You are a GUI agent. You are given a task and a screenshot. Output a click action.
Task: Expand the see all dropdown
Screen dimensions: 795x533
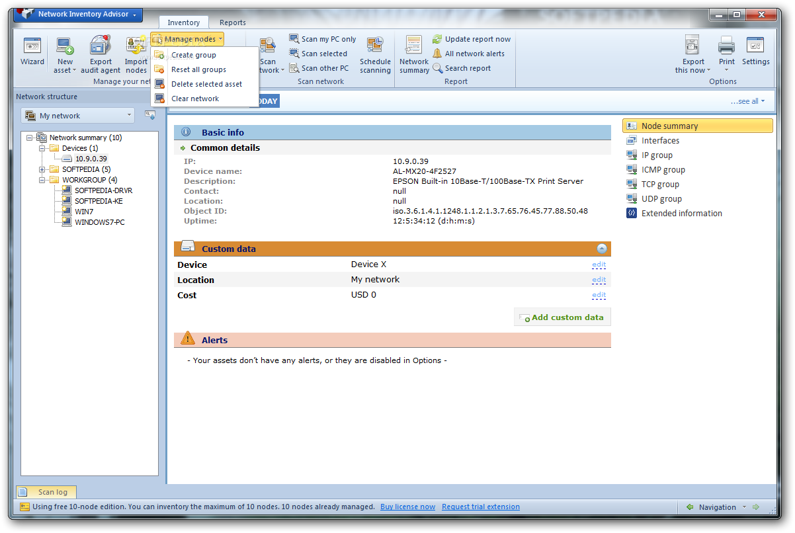pyautogui.click(x=747, y=101)
